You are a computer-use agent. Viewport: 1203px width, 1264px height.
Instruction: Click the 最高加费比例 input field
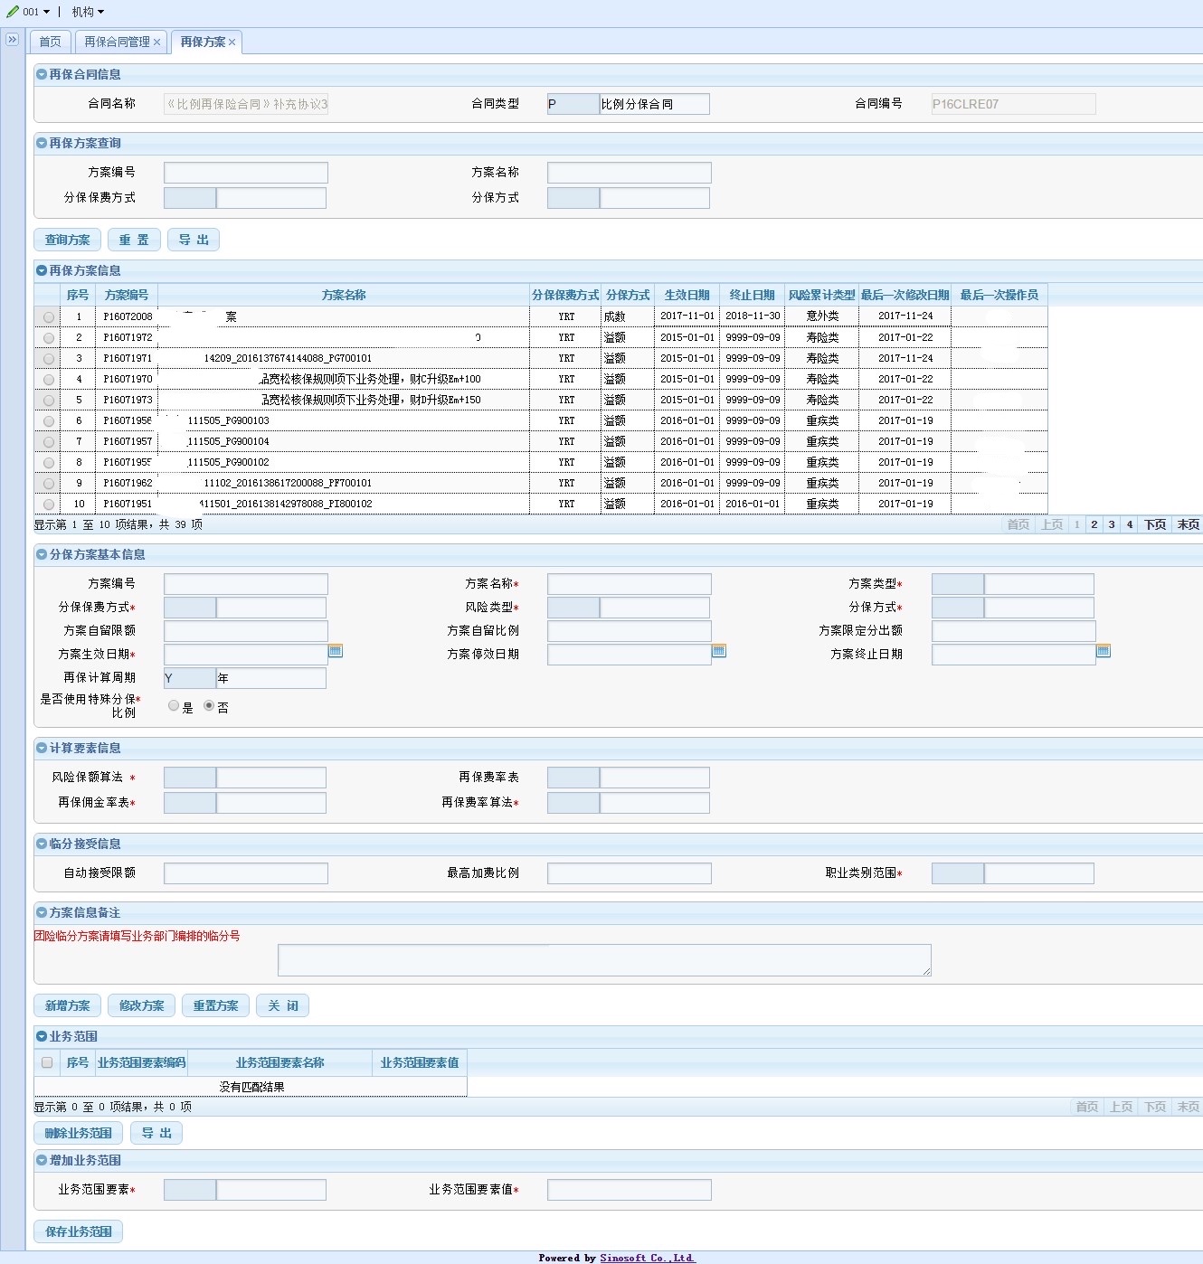(x=630, y=873)
